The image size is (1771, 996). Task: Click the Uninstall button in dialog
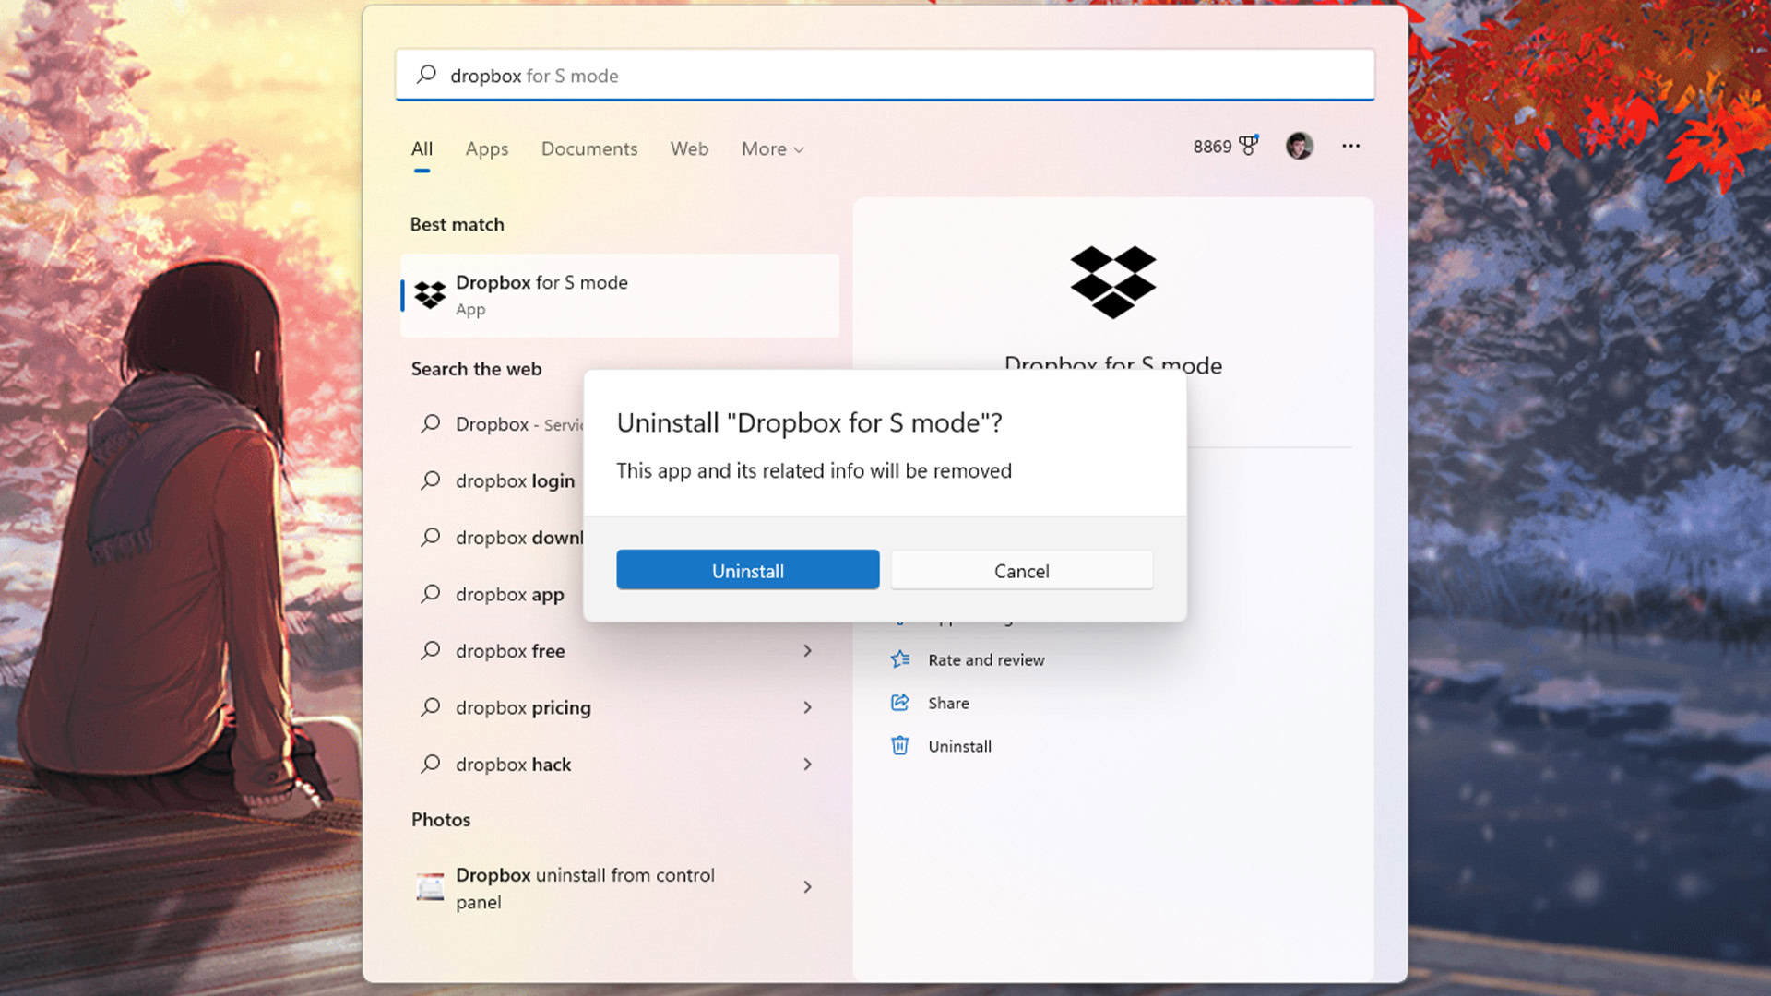pyautogui.click(x=748, y=570)
